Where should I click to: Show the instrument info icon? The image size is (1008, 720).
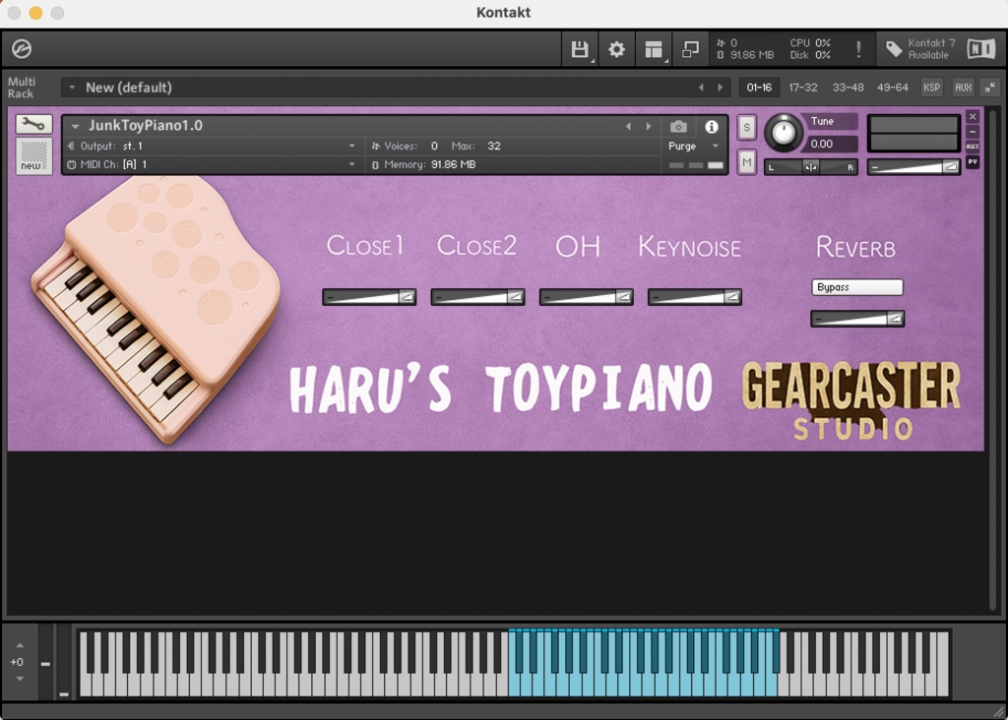(x=711, y=127)
